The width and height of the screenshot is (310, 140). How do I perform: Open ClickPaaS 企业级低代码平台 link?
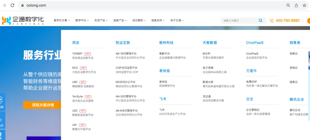pyautogui.click(x=257, y=56)
